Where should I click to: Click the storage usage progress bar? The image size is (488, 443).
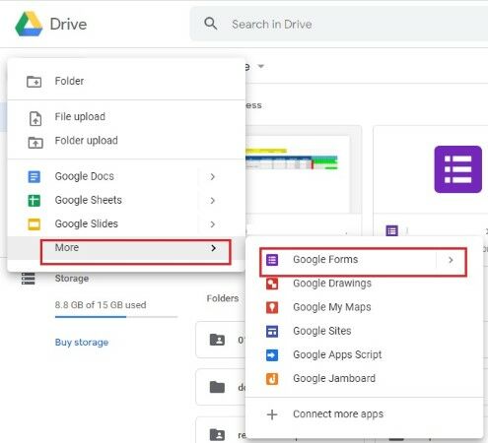click(116, 317)
